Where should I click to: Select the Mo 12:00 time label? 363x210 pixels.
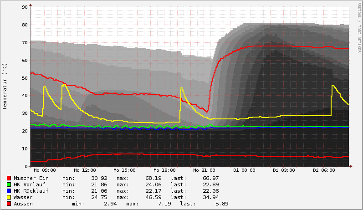84,170
